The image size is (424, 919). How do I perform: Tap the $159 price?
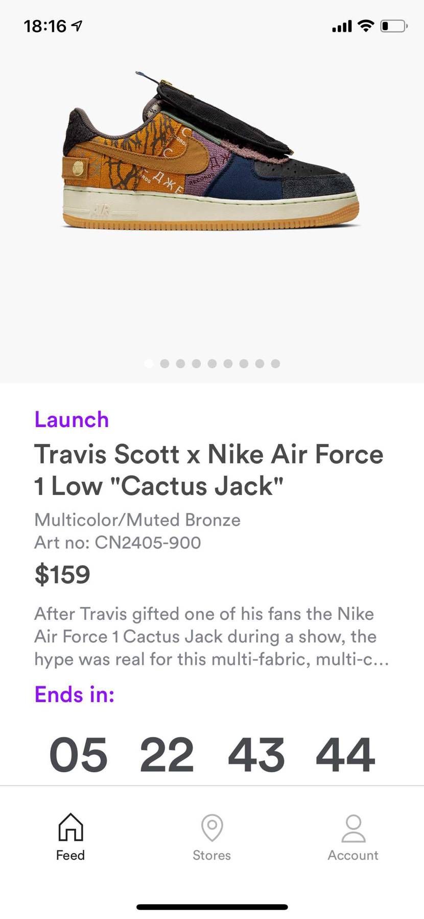pos(62,574)
